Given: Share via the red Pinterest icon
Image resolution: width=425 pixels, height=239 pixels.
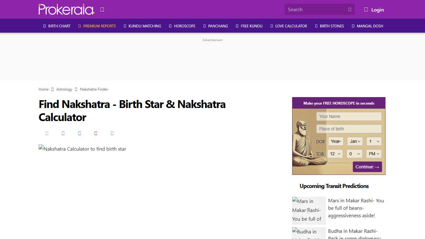Looking at the screenshot, I should (96, 133).
